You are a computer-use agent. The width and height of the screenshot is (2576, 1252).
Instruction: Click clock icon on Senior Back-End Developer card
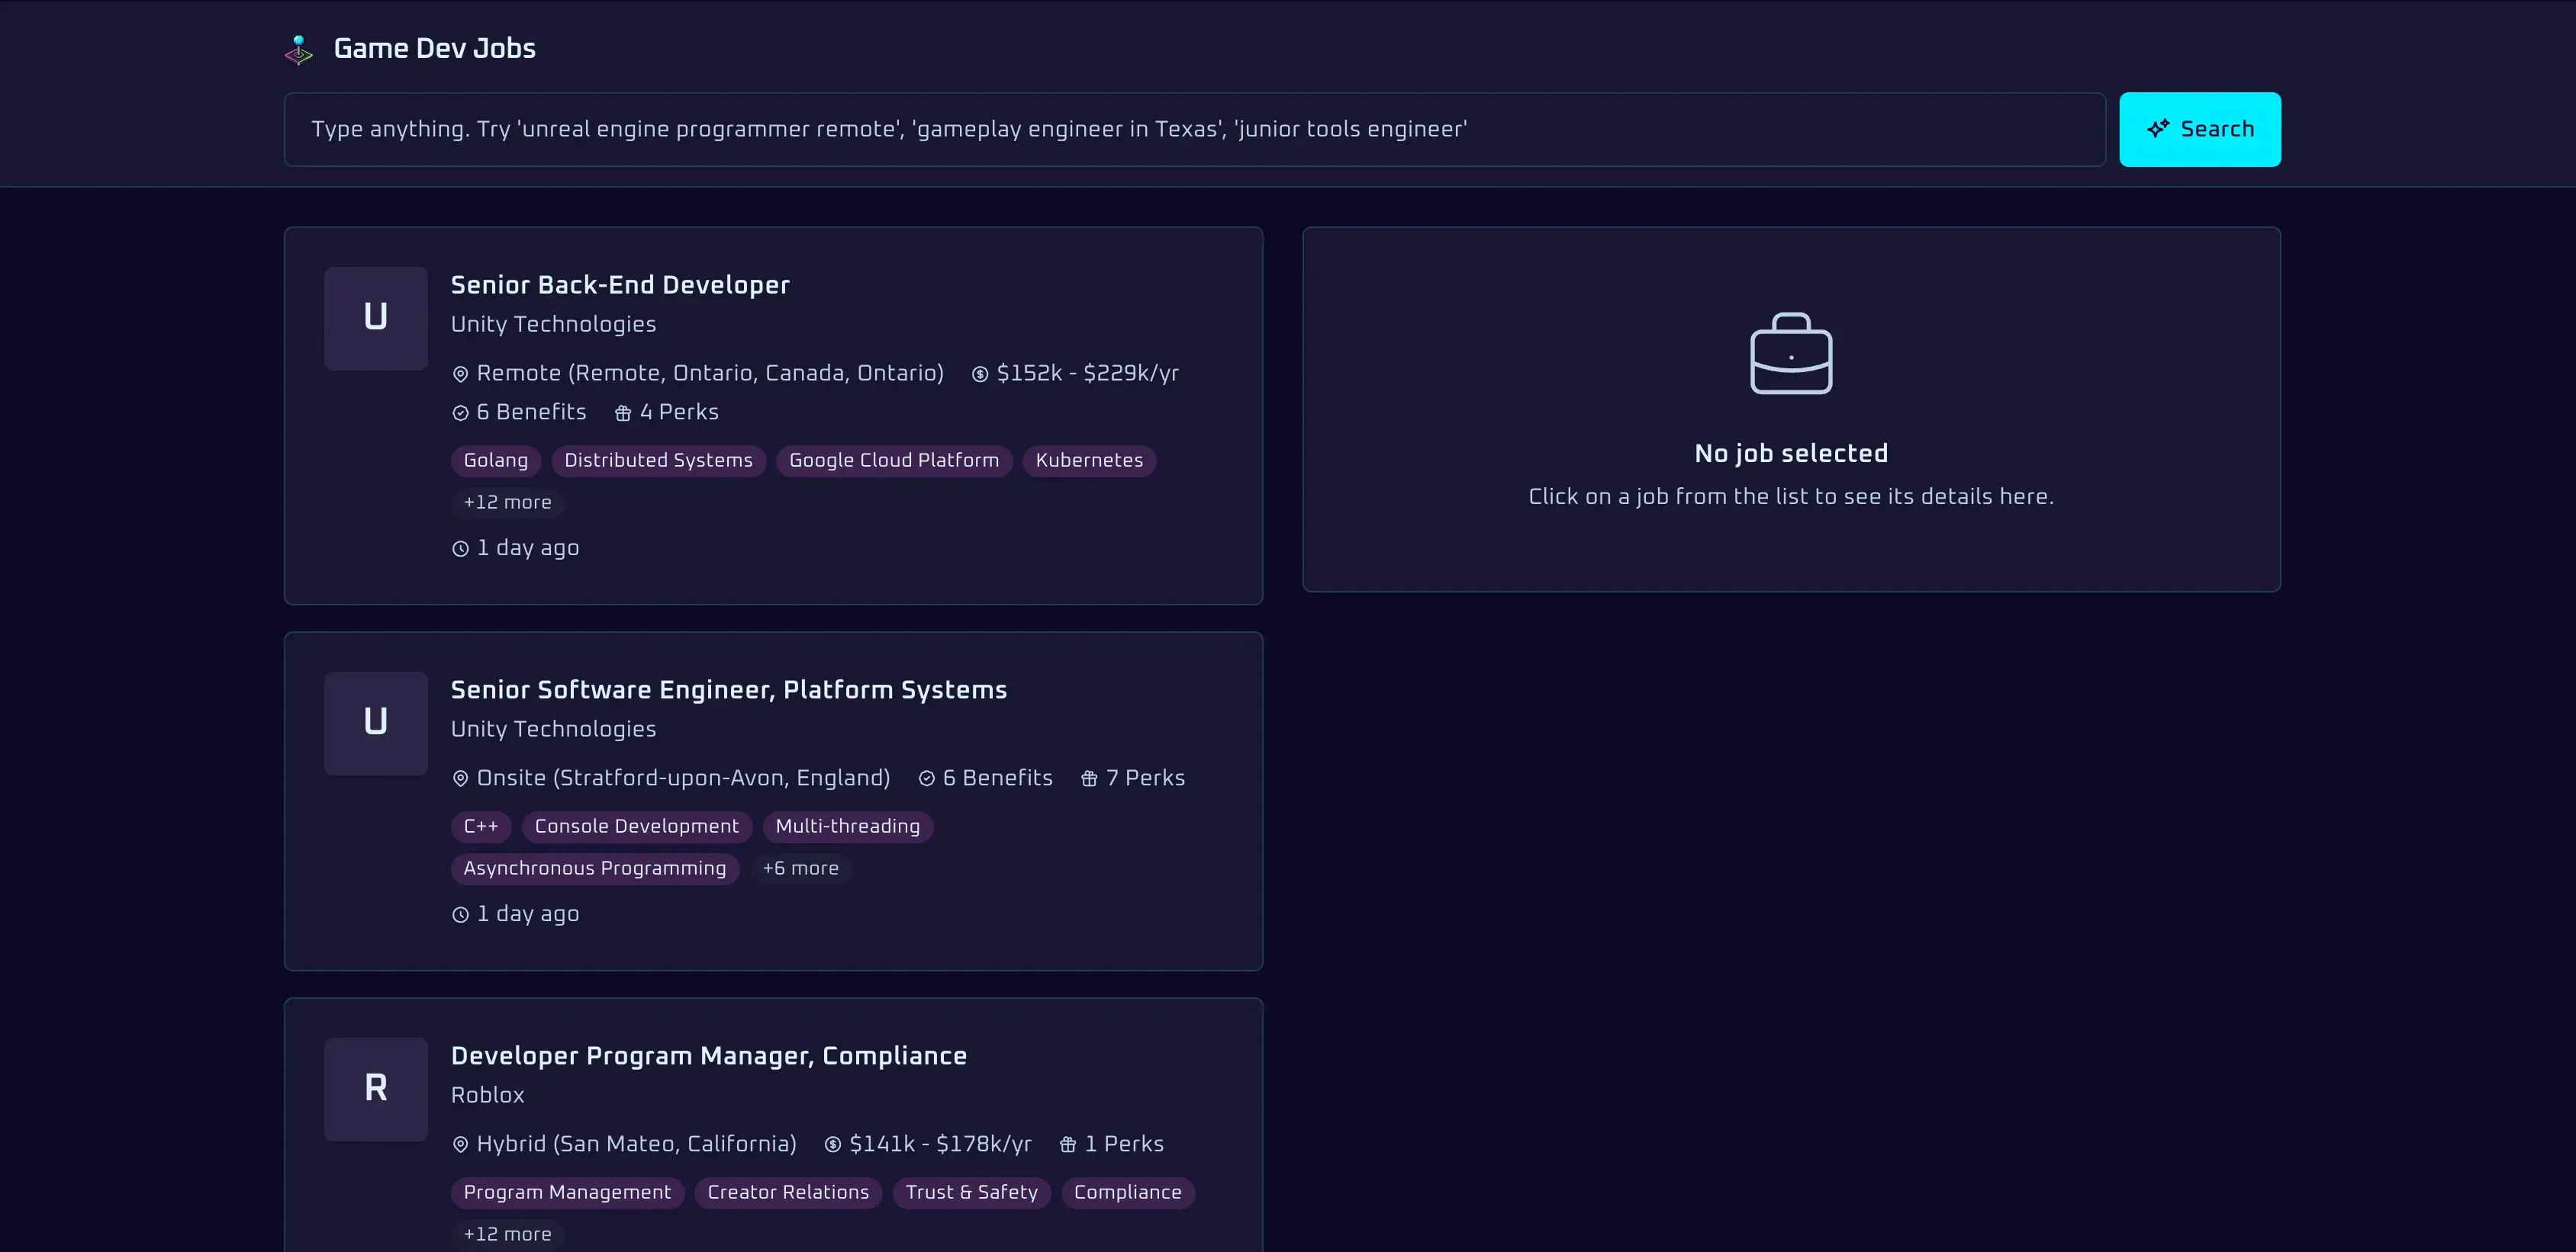pos(460,548)
